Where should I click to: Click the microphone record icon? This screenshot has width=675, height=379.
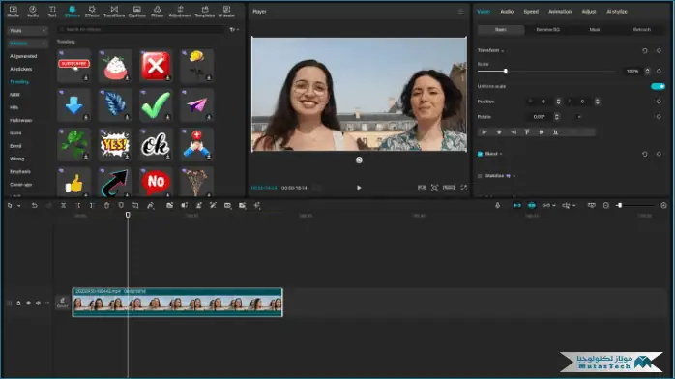point(498,206)
